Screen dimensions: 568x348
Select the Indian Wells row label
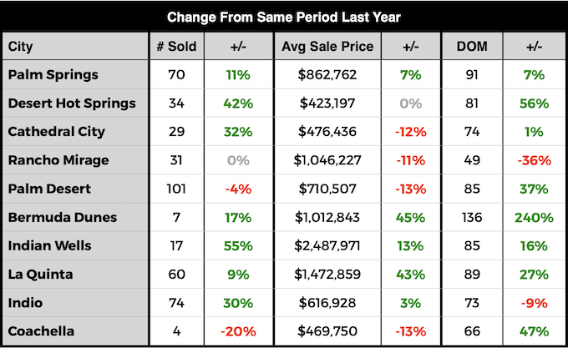coord(49,245)
